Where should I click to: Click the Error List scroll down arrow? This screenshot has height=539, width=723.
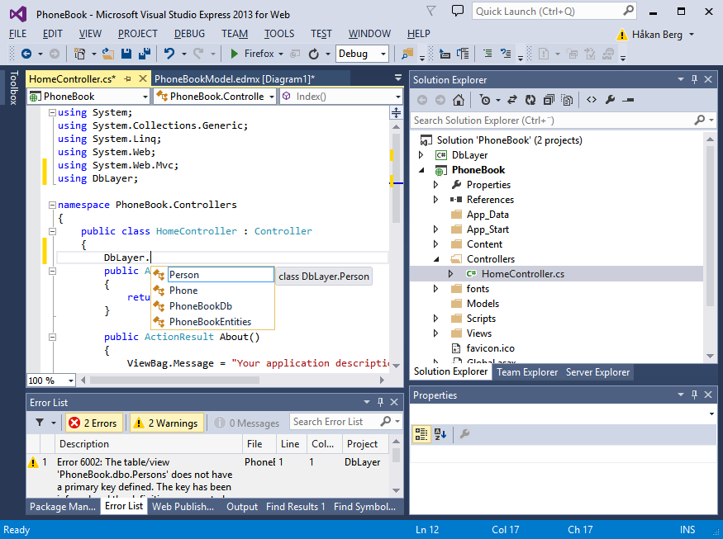396,490
